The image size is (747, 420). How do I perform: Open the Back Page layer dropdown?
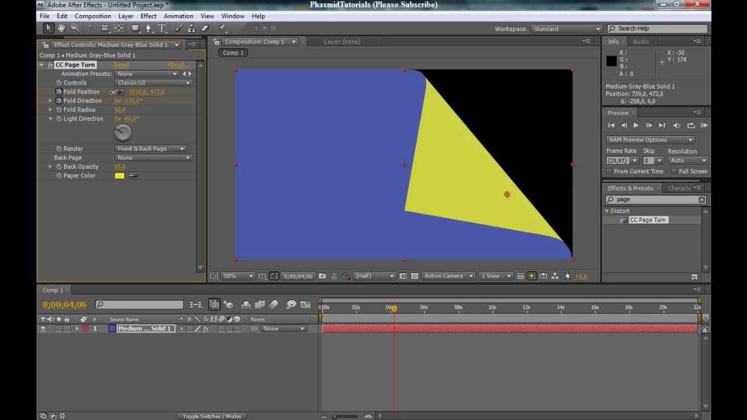[x=154, y=158]
